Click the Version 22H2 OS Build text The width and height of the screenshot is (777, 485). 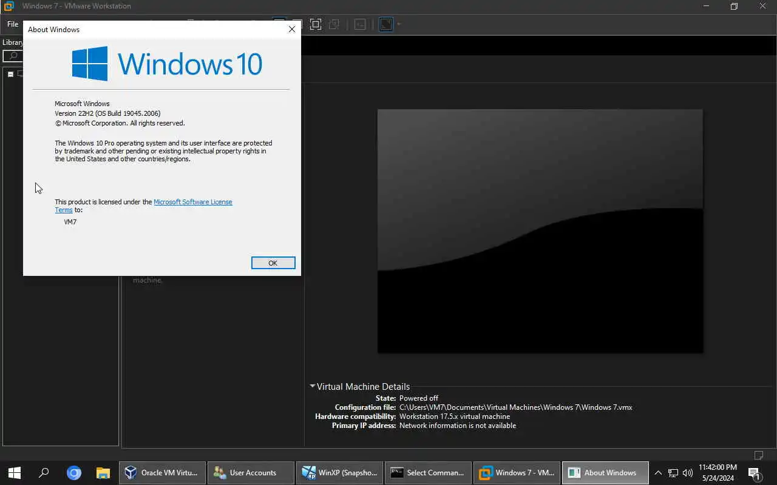click(107, 113)
